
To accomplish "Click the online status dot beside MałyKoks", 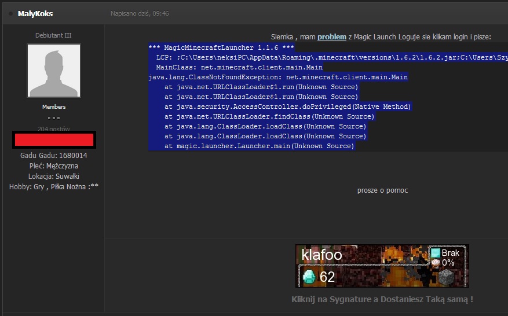I will point(10,13).
